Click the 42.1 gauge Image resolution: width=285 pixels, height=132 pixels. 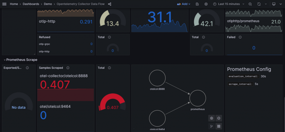tap(207, 19)
